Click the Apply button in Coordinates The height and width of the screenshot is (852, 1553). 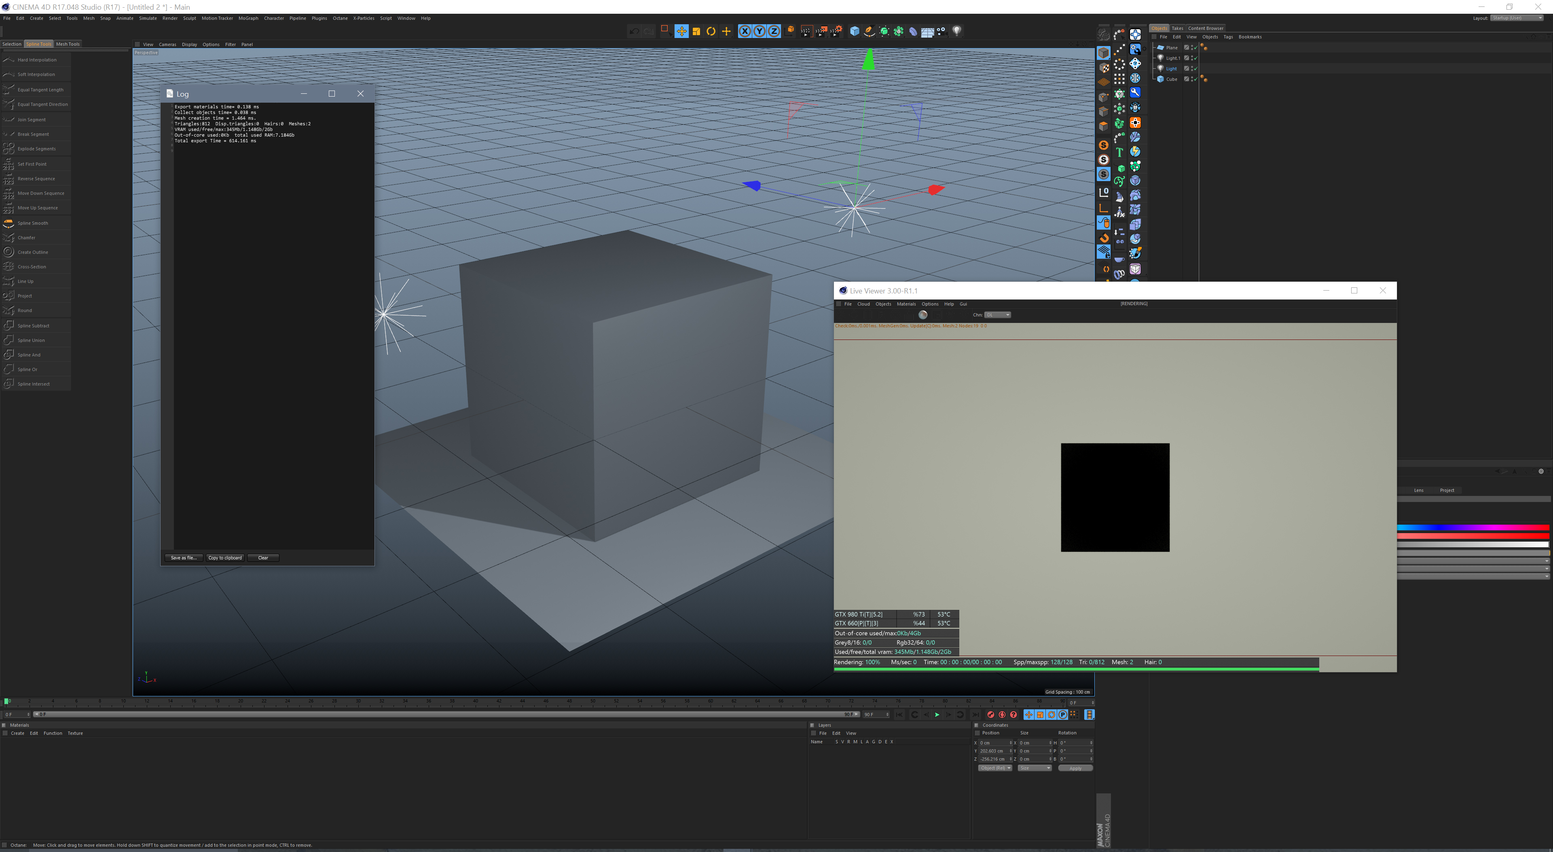point(1075,768)
